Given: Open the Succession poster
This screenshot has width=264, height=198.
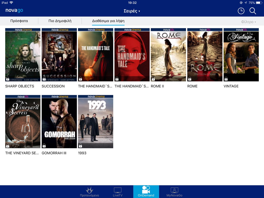Looking at the screenshot, I should point(59,55).
